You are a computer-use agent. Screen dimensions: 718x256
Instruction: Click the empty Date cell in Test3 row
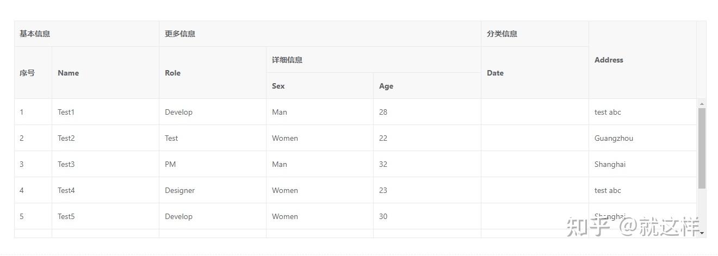tap(535, 164)
